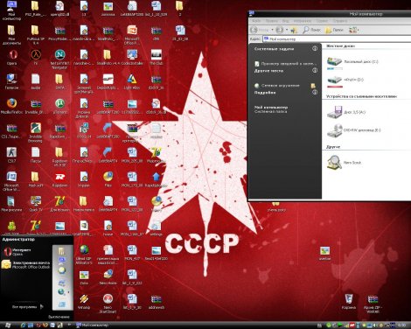This screenshot has height=329, width=411.
Task: Click the Windows Start button on taskbar
Action: click(x=8, y=325)
